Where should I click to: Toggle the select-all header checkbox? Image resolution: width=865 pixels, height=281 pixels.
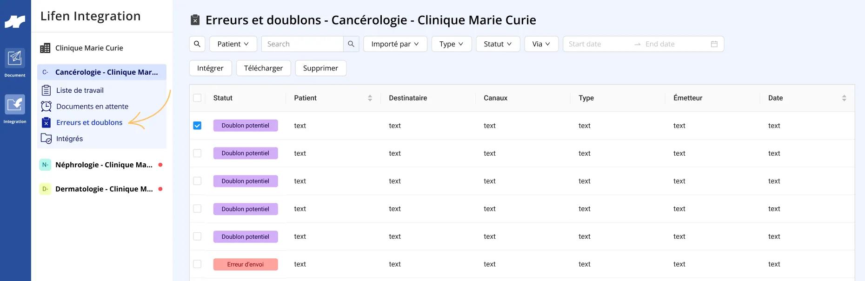point(197,98)
